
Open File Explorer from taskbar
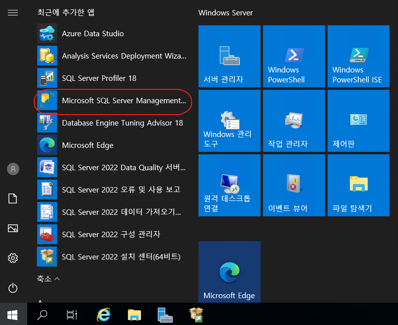134,315
